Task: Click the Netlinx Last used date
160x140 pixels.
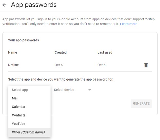Action: point(102,65)
